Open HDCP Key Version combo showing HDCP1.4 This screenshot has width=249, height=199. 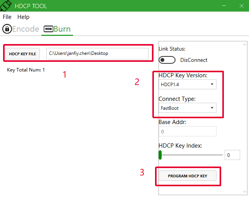(x=188, y=84)
